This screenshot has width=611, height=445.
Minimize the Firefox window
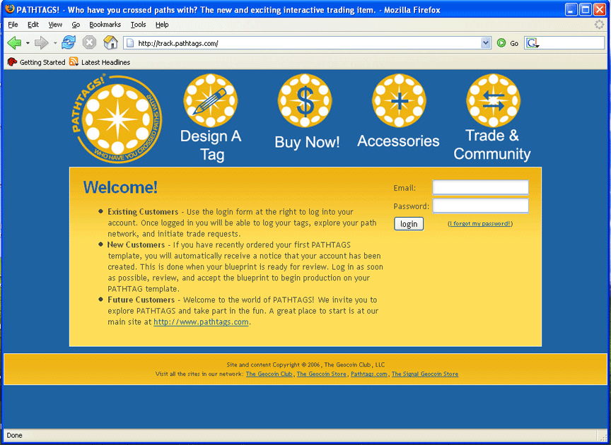(571, 9)
